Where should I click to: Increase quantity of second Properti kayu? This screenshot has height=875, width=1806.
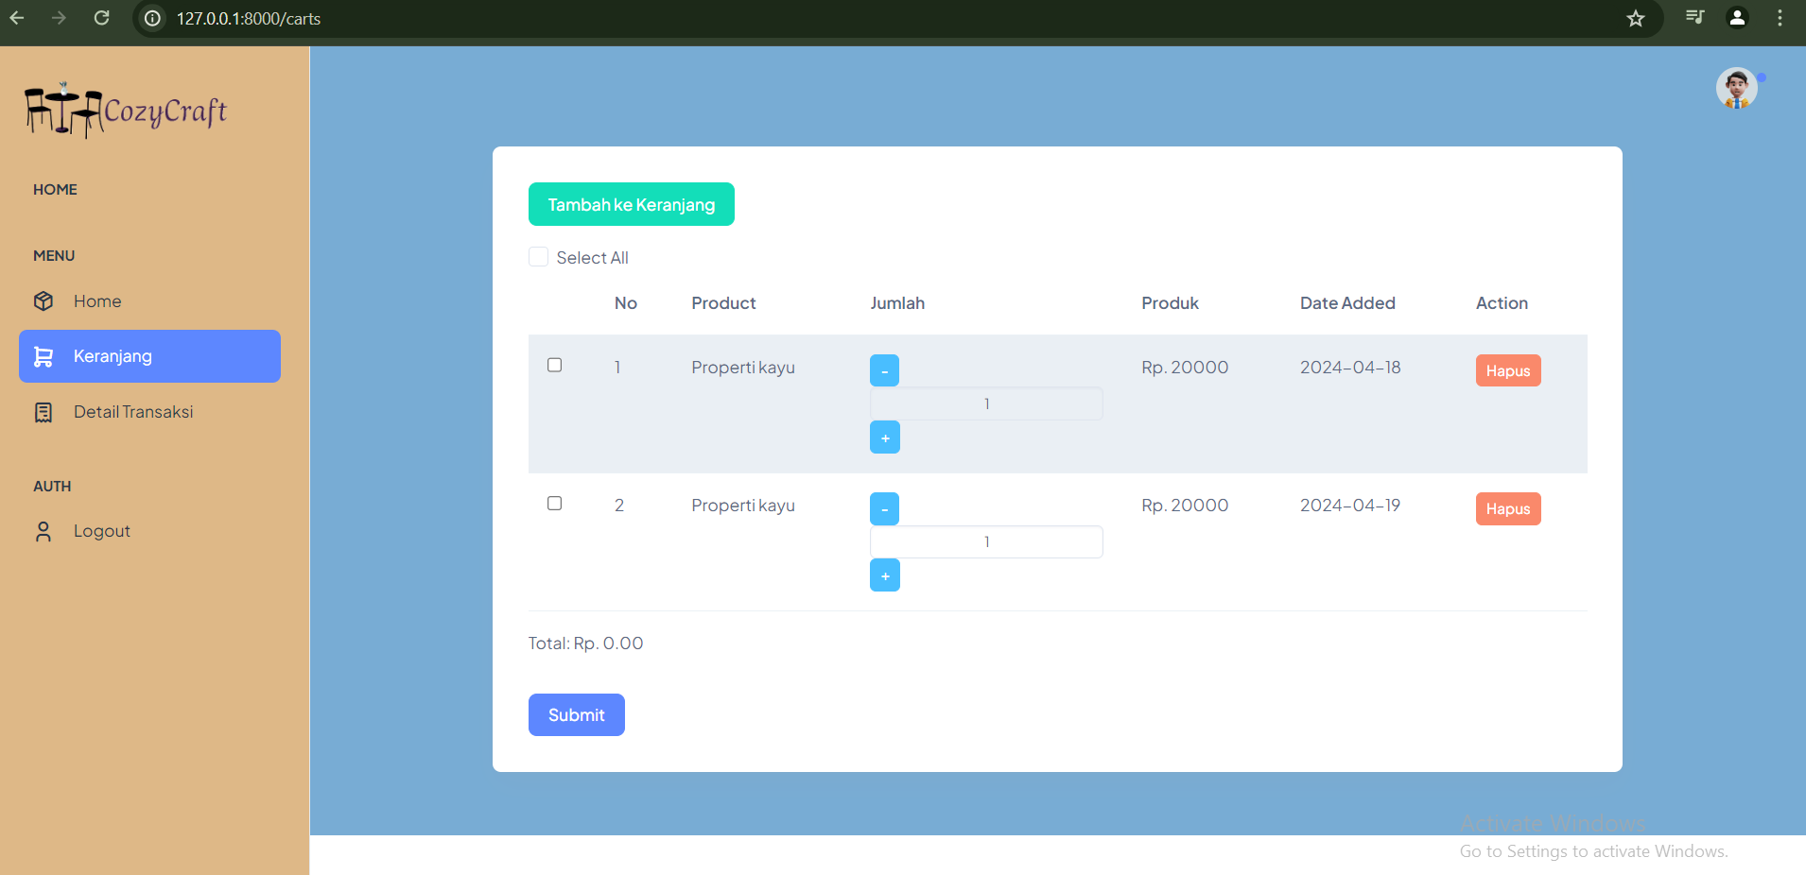tap(884, 575)
